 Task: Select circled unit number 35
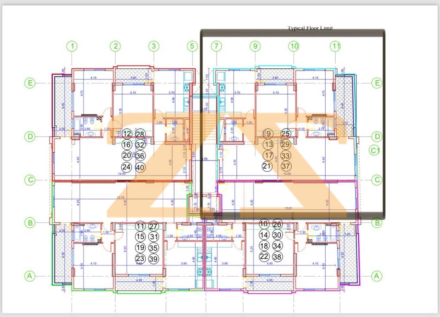point(153,248)
